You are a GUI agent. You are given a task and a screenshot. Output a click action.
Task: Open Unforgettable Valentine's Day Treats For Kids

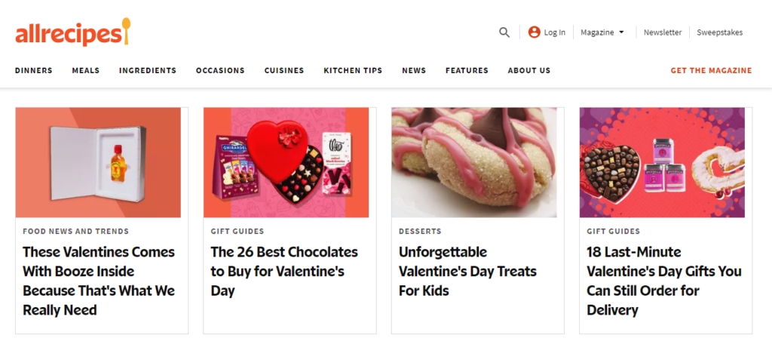(x=467, y=271)
